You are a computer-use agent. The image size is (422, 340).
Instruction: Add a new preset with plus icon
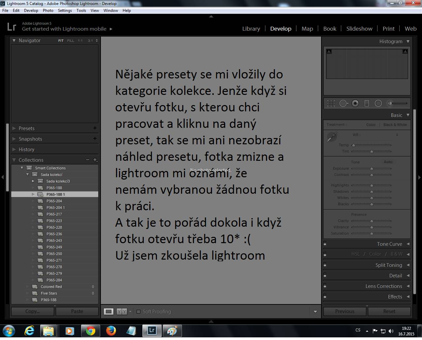pos(95,128)
